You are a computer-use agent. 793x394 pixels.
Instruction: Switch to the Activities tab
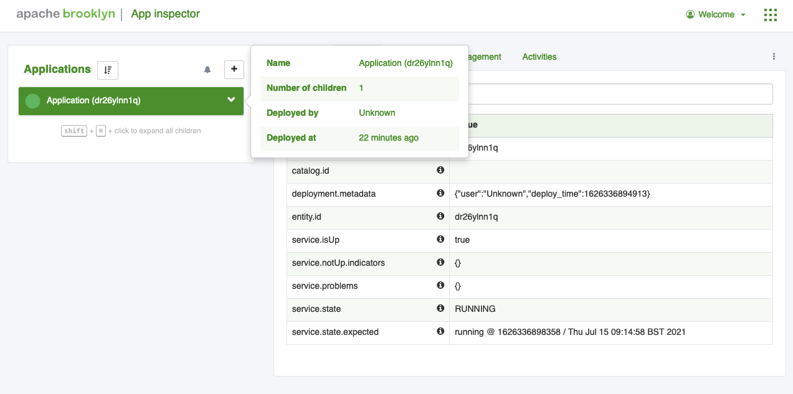coord(539,57)
